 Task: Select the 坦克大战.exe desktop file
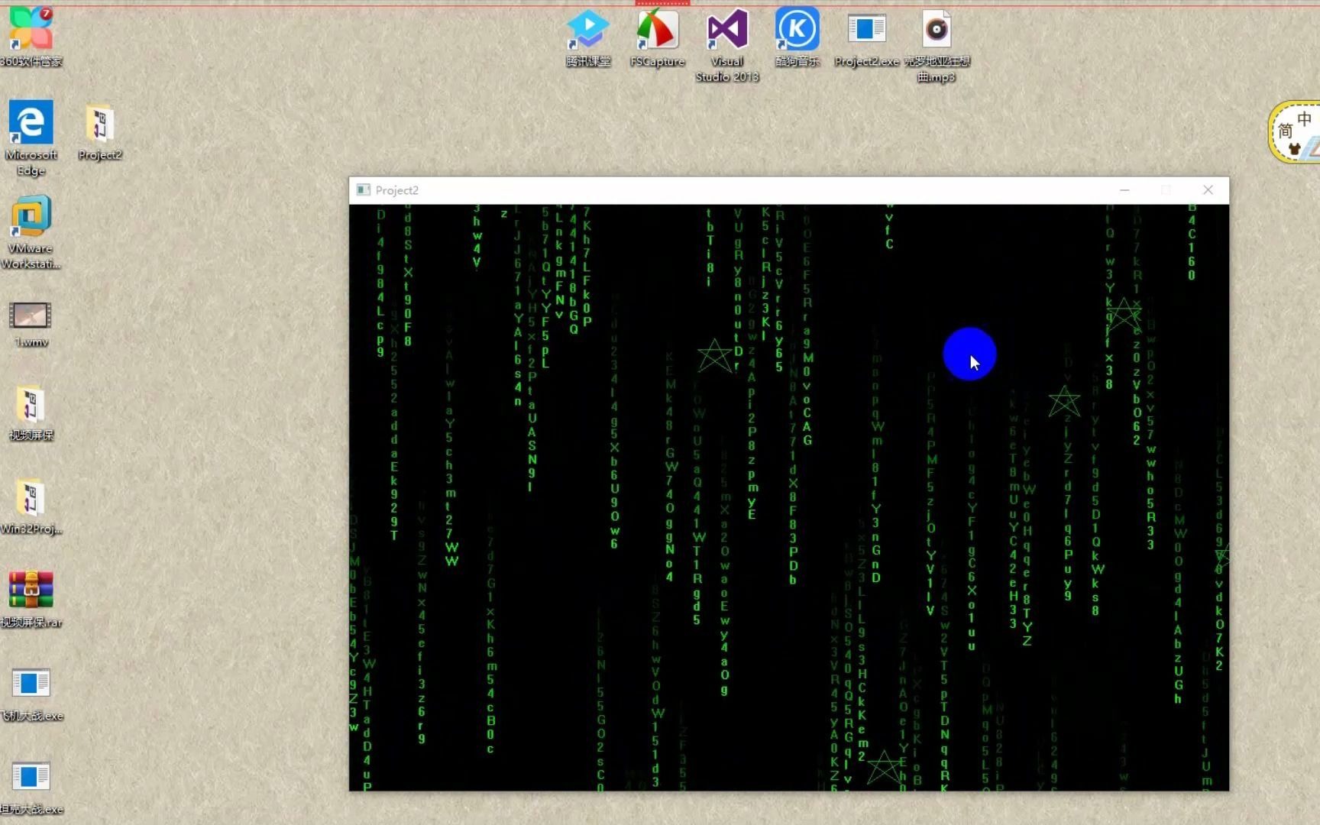(x=31, y=788)
